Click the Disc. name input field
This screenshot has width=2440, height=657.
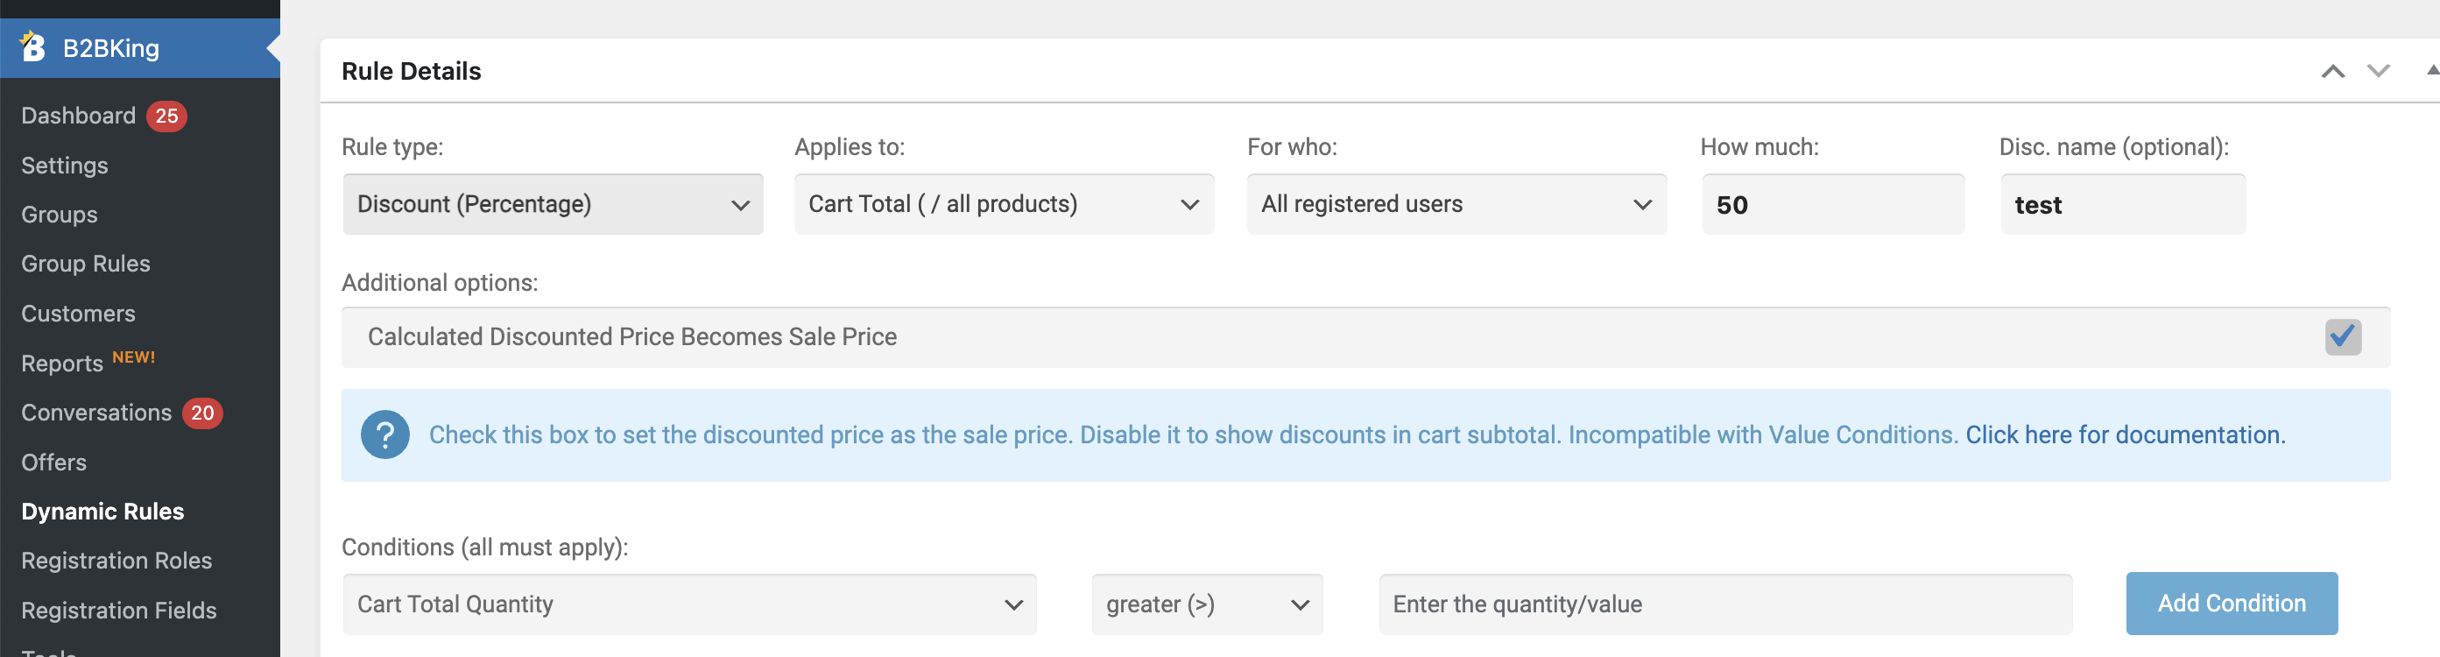pos(2123,204)
